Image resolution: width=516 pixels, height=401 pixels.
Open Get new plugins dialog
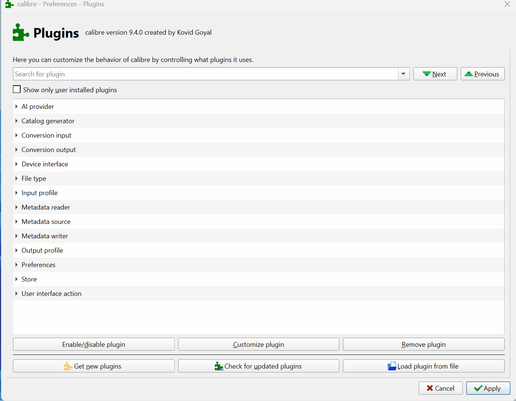[94, 366]
